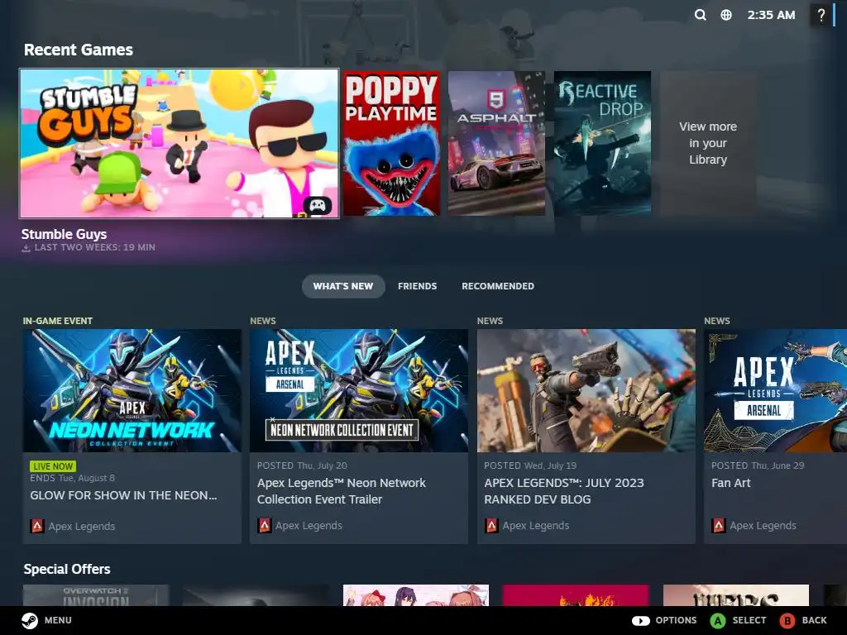Open the Recommended tab

click(497, 286)
